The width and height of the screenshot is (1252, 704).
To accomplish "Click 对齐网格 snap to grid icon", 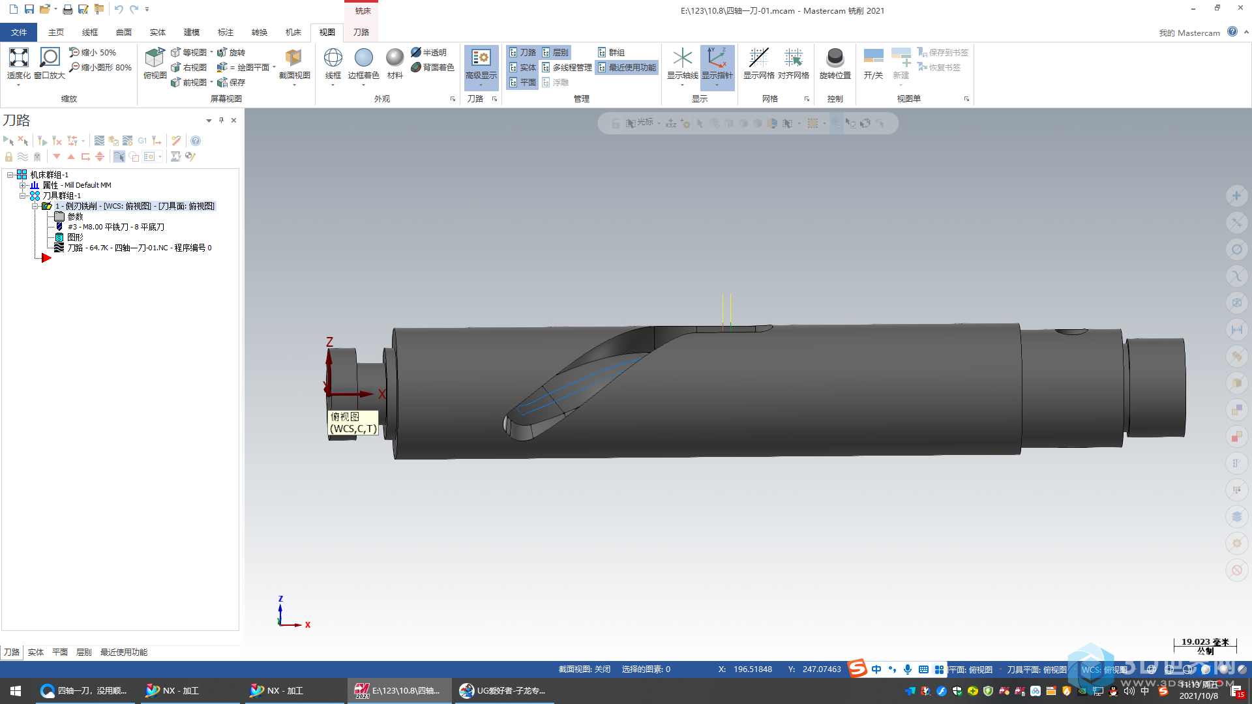I will pos(793,64).
